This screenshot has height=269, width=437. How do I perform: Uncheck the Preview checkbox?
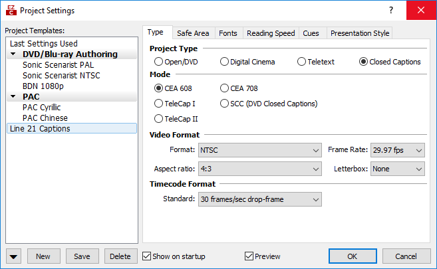263,256
